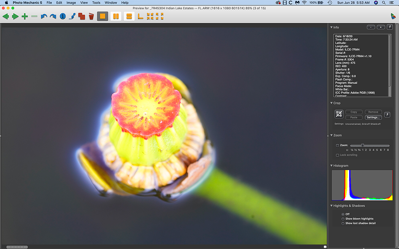This screenshot has width=399, height=249.
Task: Click the Paste button in Crop panel
Action: 354,117
